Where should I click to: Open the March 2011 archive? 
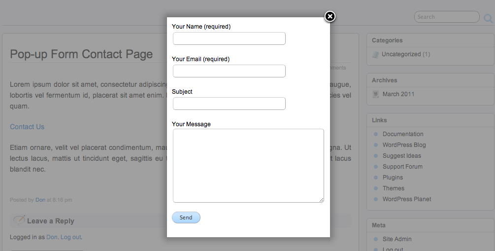[398, 94]
